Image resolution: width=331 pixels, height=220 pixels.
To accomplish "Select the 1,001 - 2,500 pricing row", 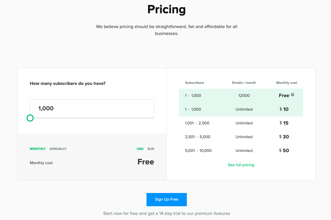I will (241, 123).
